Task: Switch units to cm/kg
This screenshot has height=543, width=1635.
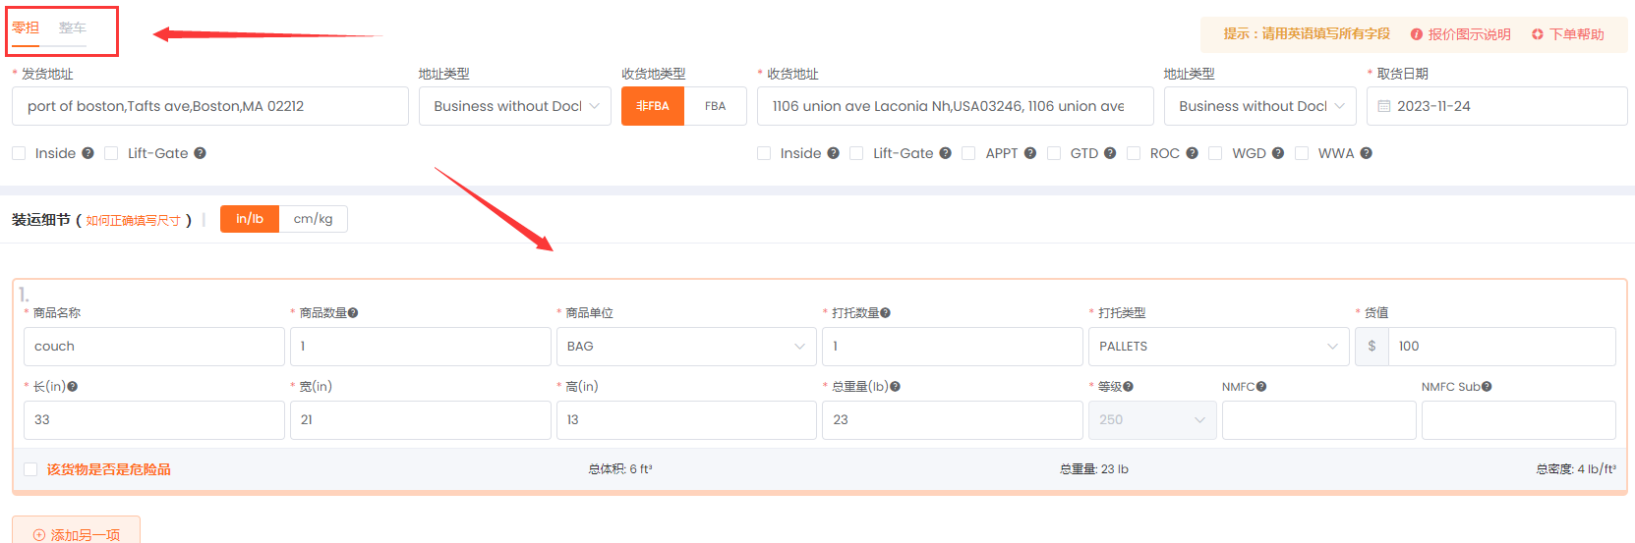Action: point(313,219)
